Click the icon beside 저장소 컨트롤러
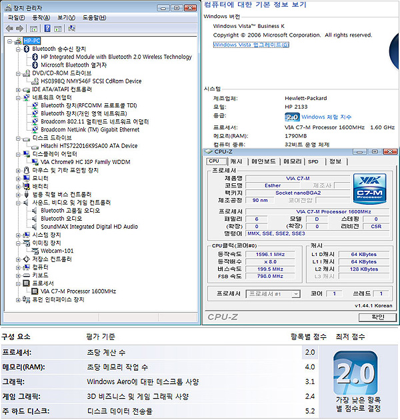The width and height of the screenshot is (400, 420). [x=26, y=259]
